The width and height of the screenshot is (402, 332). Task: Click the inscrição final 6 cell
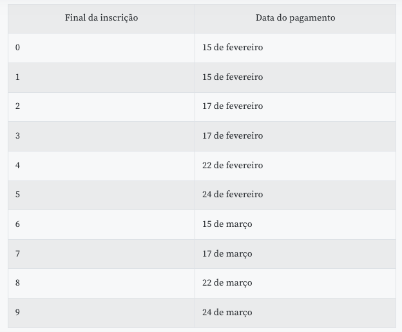(x=18, y=224)
